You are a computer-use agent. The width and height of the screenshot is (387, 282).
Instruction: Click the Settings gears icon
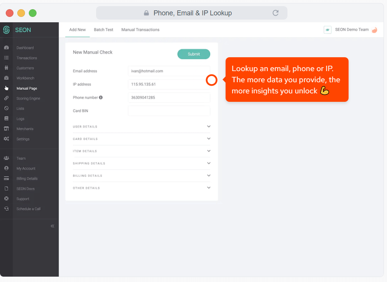(7, 139)
